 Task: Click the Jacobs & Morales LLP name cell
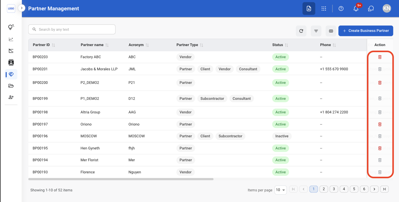[99, 69]
